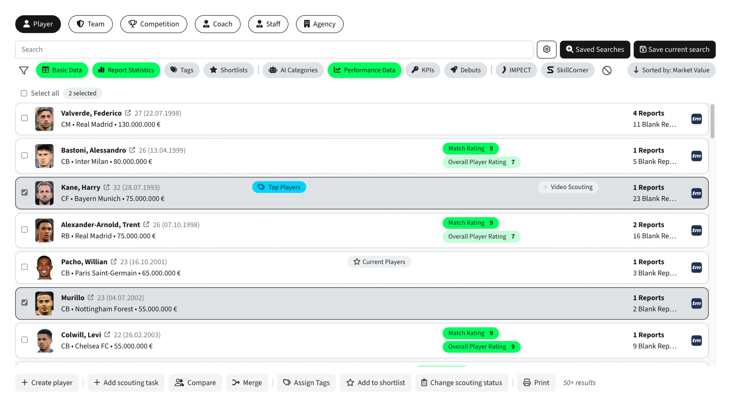Switch to the Coach tab
The image size is (731, 411).
point(218,24)
